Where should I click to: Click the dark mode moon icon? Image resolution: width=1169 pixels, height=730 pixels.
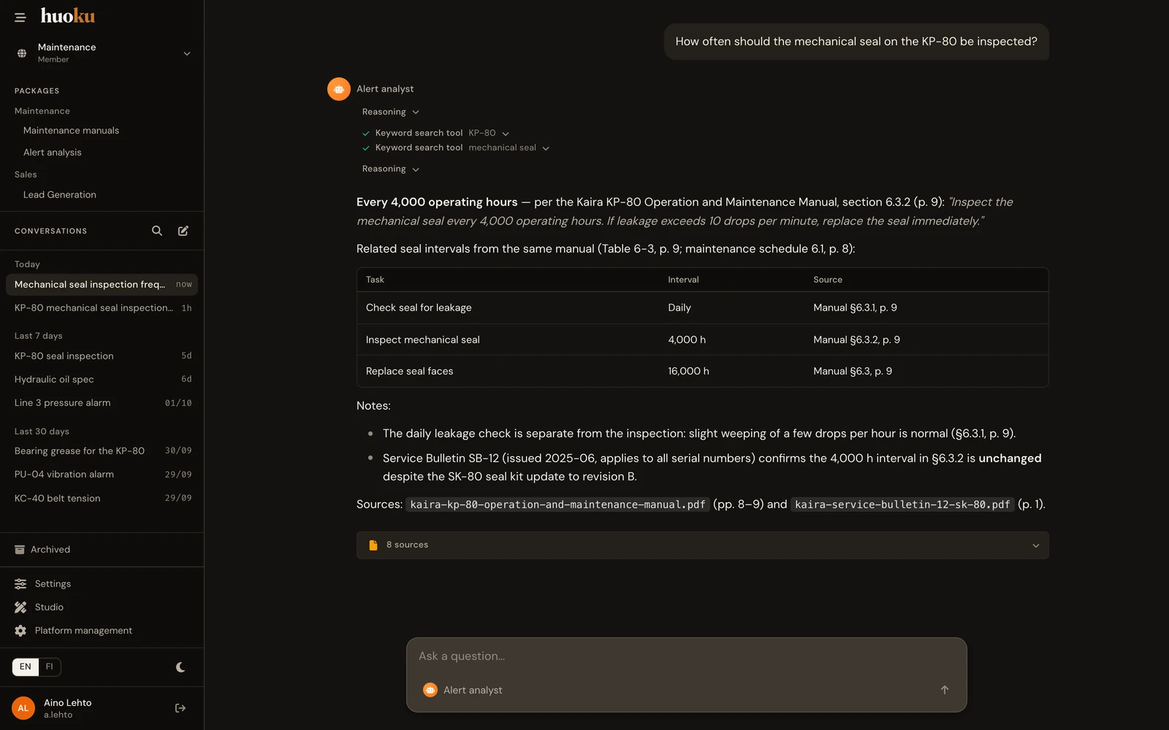180,667
